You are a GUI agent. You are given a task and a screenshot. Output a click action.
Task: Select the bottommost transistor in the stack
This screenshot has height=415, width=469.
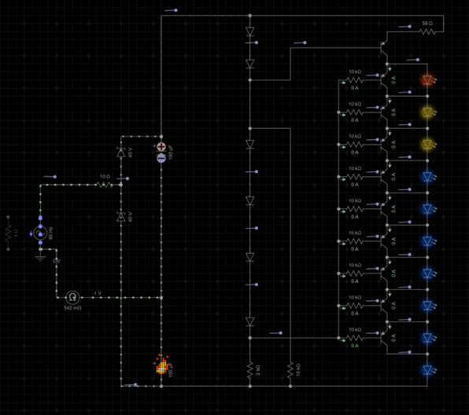(384, 338)
